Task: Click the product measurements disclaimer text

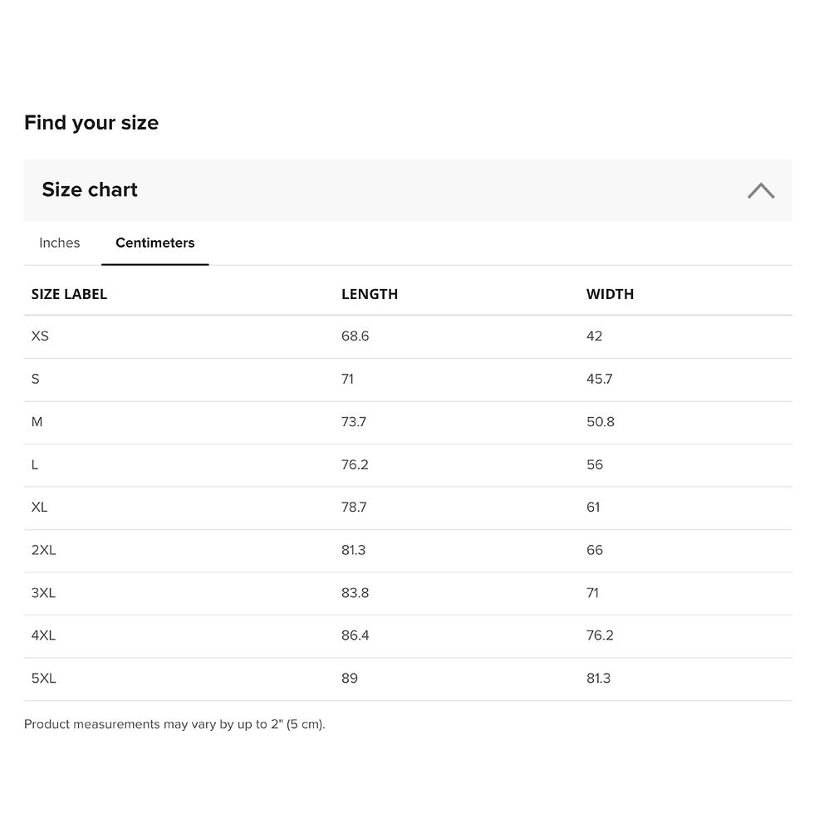Action: [174, 724]
